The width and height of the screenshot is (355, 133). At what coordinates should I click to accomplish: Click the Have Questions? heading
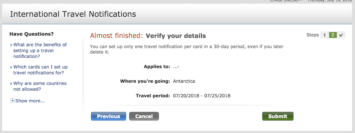tap(32, 34)
